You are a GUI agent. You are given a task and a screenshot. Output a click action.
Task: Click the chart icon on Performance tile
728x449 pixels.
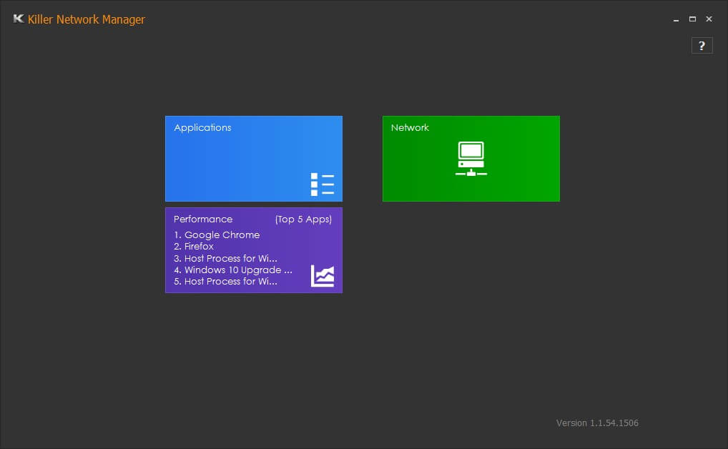point(322,275)
